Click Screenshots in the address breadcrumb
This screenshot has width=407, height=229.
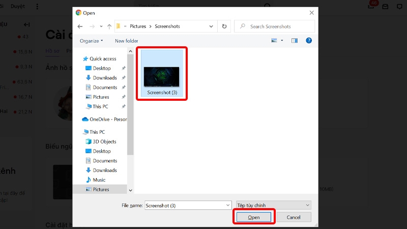point(167,26)
